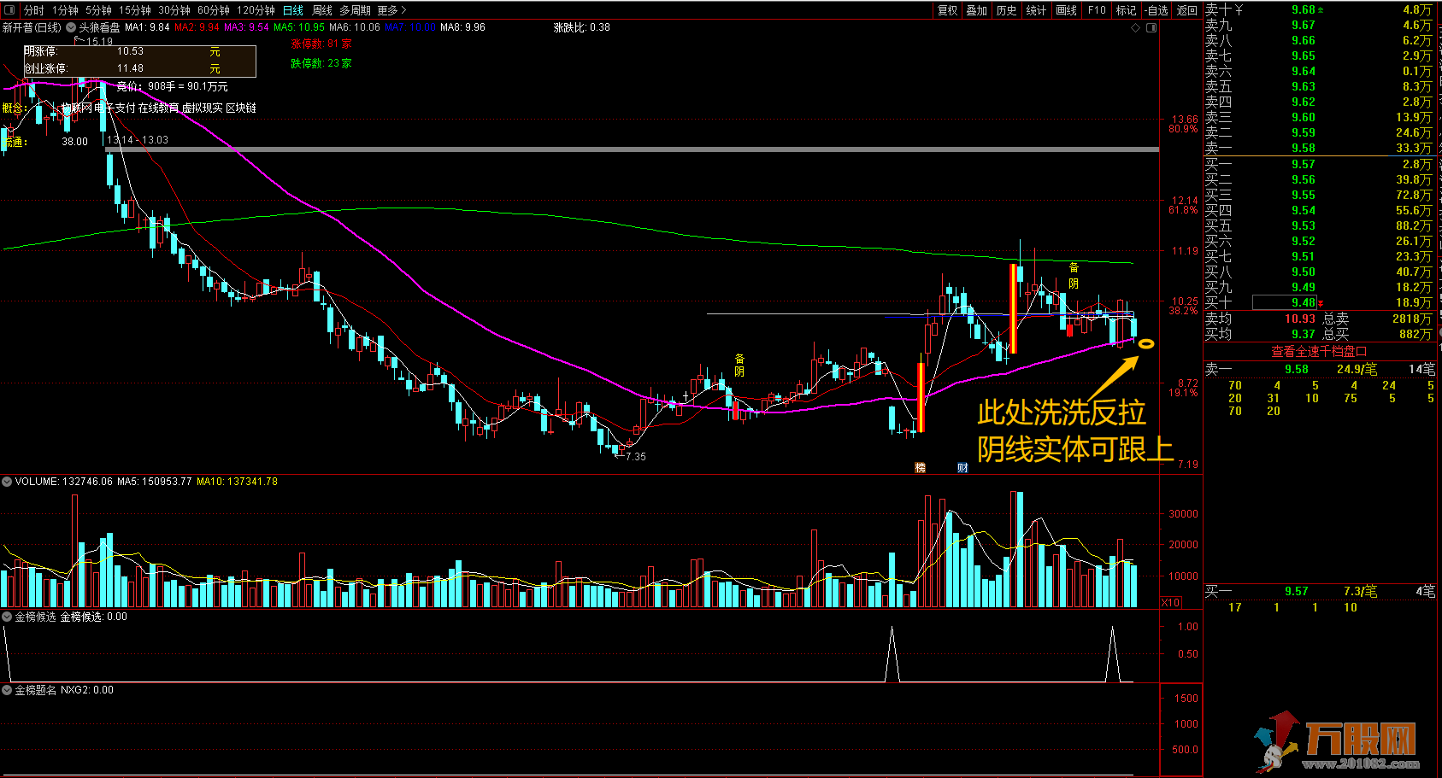Remove stock via -自选 button
This screenshot has height=778, width=1442.
tap(1156, 10)
